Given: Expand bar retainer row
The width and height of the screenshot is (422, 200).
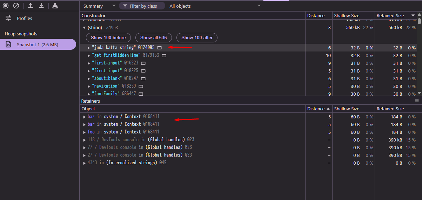Looking at the screenshot, I should [x=84, y=124].
